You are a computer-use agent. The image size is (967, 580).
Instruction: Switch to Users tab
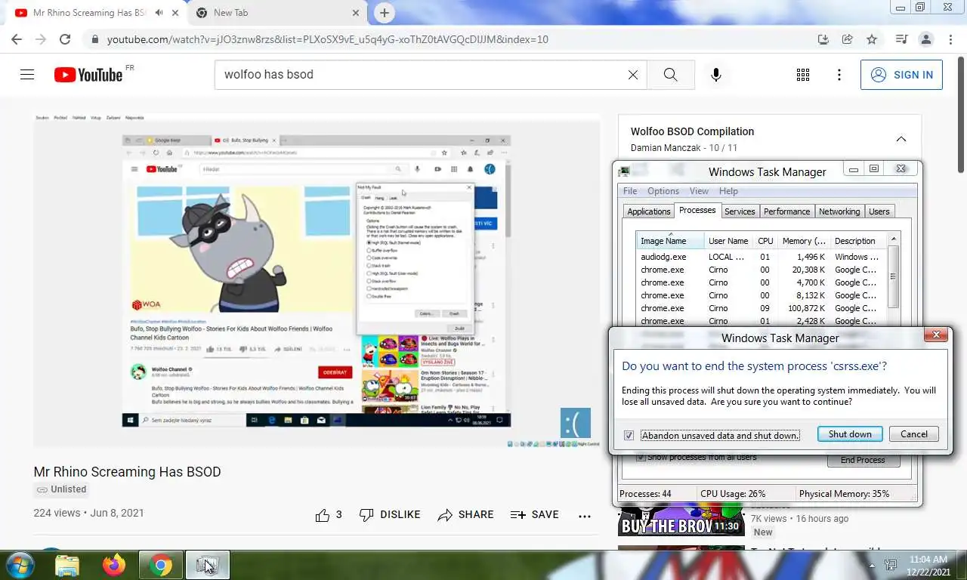879,211
